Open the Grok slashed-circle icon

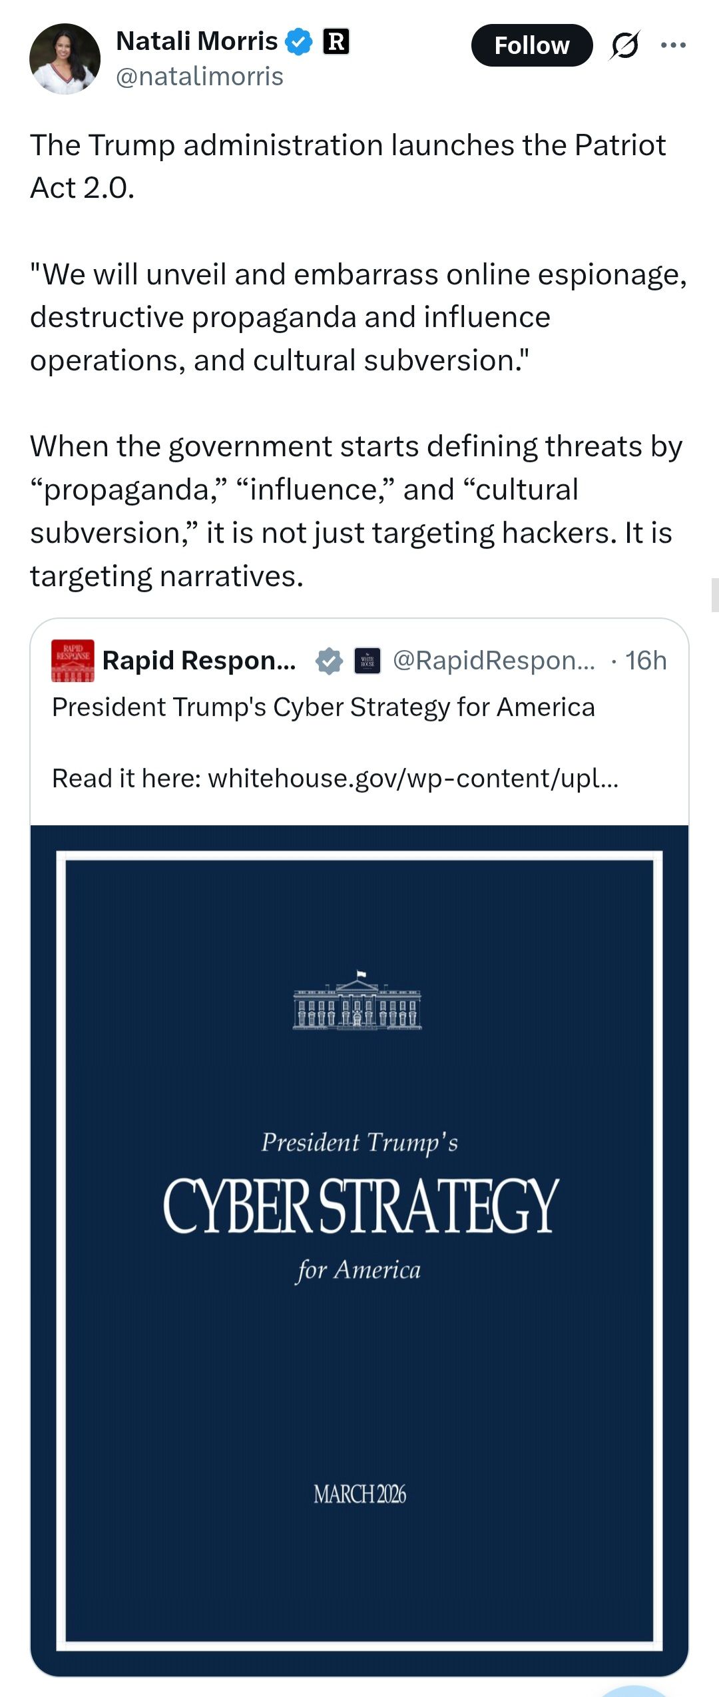click(x=624, y=45)
